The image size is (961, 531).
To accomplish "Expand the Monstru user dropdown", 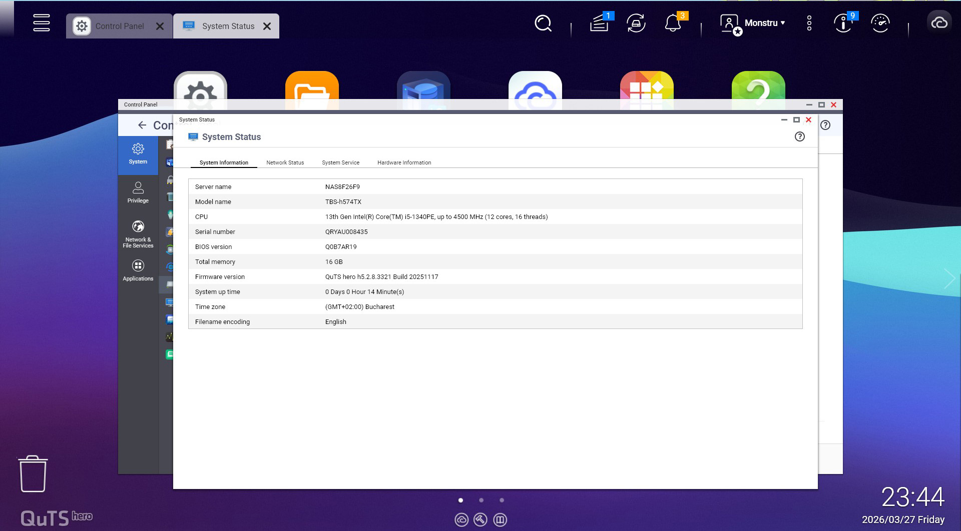I will 764,23.
